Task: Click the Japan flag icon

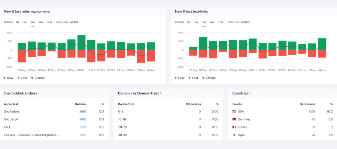Action: [234, 135]
